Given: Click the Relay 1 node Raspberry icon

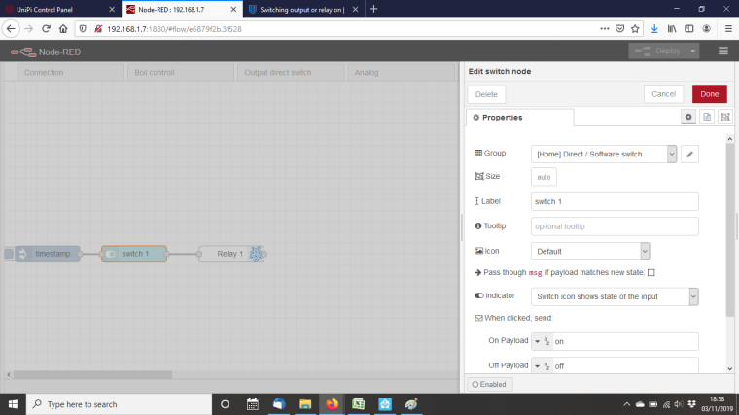Looking at the screenshot, I should click(x=256, y=254).
